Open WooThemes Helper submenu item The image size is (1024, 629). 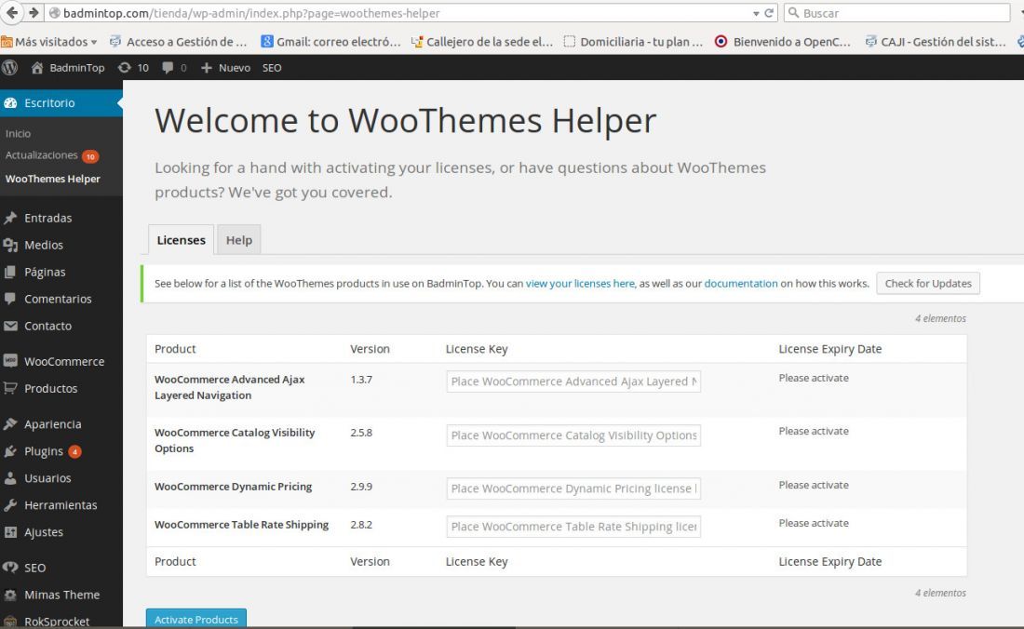(x=52, y=179)
